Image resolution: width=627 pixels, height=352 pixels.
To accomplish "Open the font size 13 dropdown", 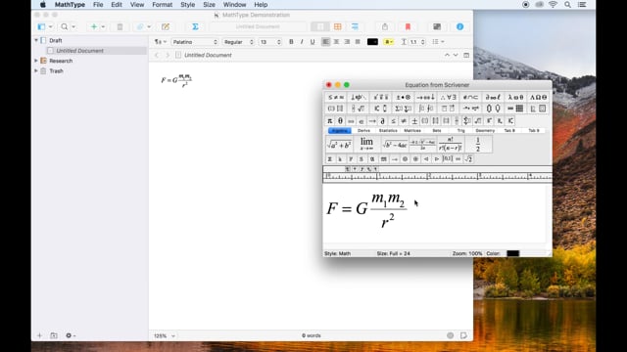I will point(270,42).
